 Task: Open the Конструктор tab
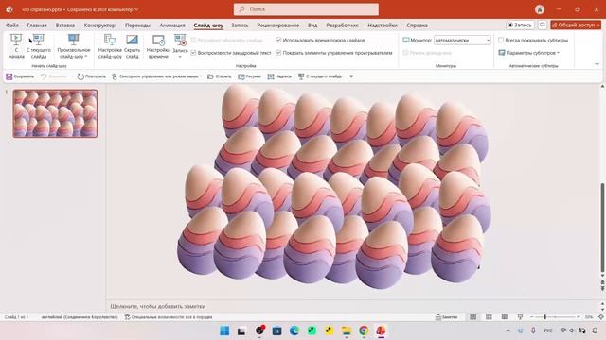pyautogui.click(x=99, y=25)
